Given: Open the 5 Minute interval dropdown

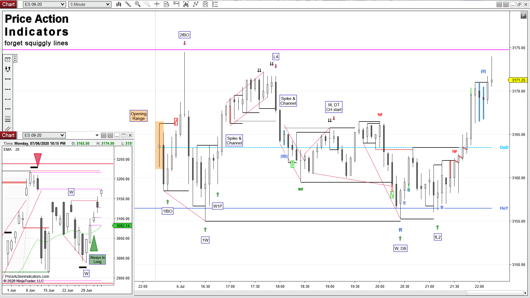Looking at the screenshot, I should point(90,4).
